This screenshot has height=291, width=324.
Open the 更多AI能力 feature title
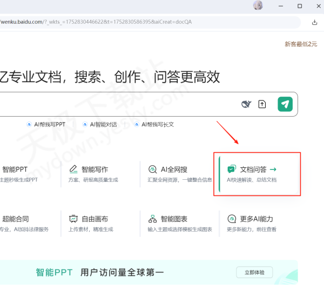coord(256,219)
